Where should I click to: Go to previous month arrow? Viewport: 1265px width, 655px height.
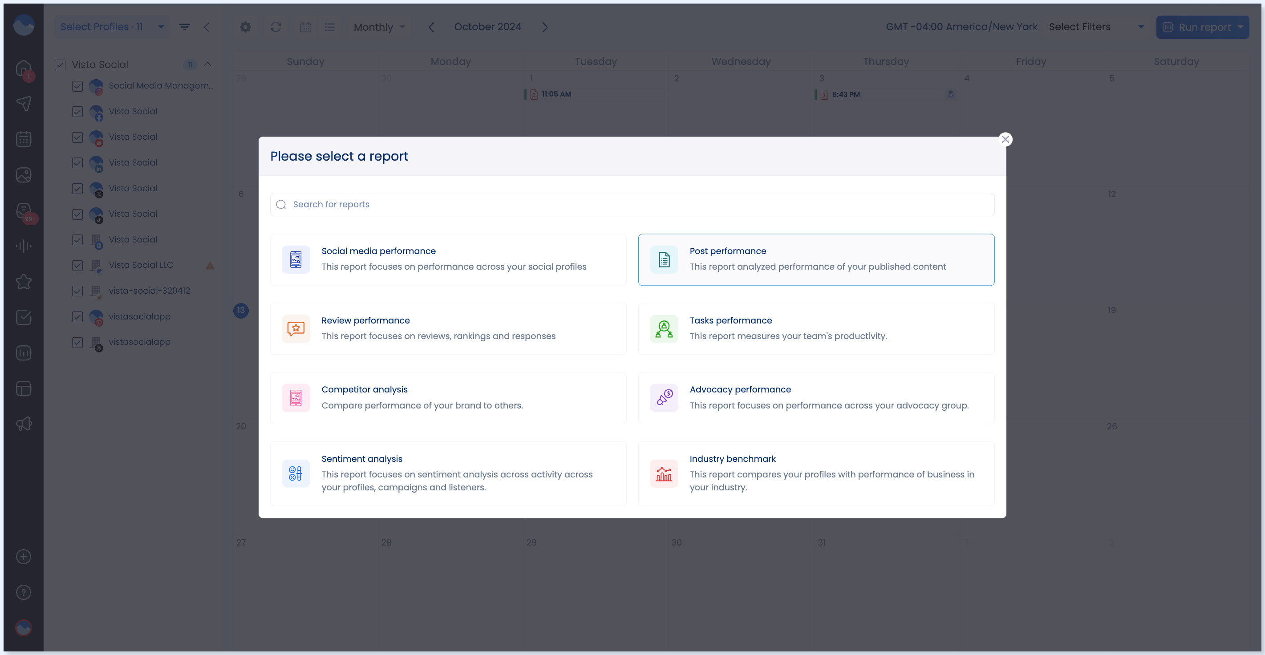pos(431,27)
